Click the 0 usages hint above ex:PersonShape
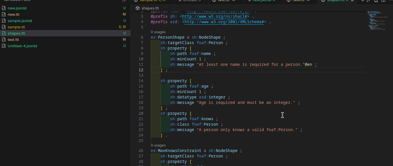The image size is (393, 166). pos(158,32)
